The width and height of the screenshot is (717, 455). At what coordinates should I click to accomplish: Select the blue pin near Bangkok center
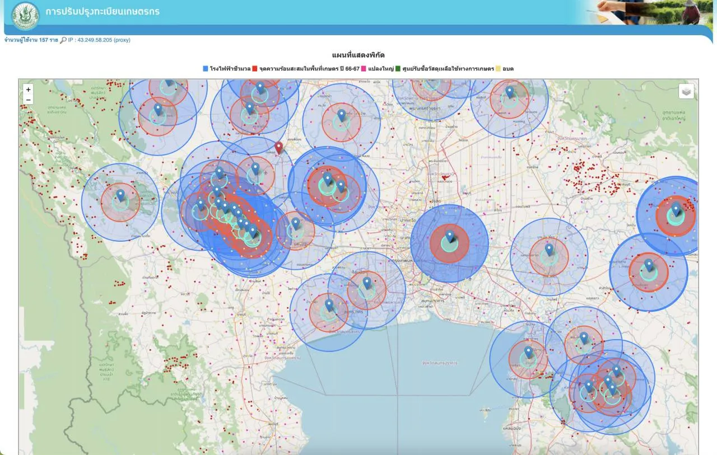pyautogui.click(x=449, y=236)
